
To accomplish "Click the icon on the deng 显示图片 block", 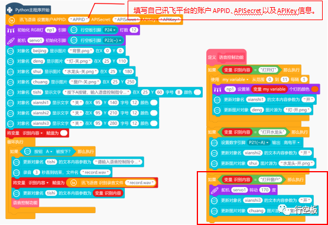I will (11, 62).
